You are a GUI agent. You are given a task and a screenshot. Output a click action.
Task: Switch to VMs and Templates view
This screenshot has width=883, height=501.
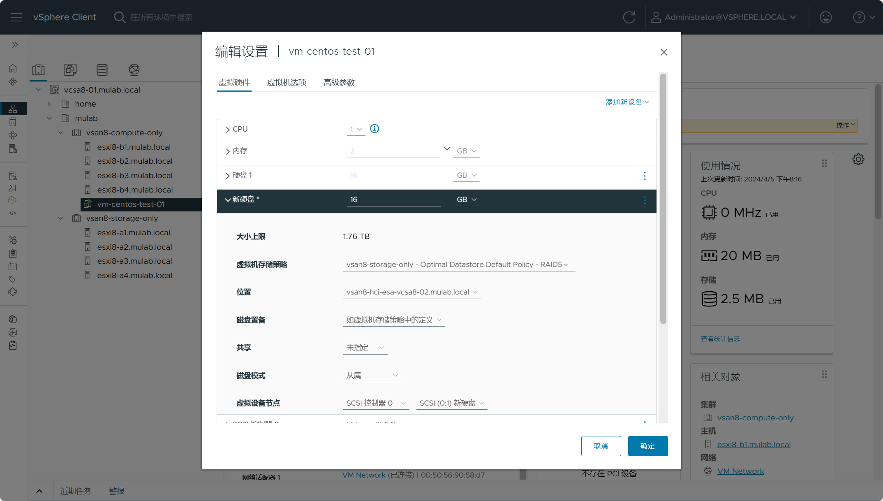70,70
